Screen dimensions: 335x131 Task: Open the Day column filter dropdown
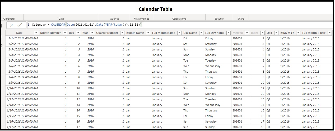78,33
